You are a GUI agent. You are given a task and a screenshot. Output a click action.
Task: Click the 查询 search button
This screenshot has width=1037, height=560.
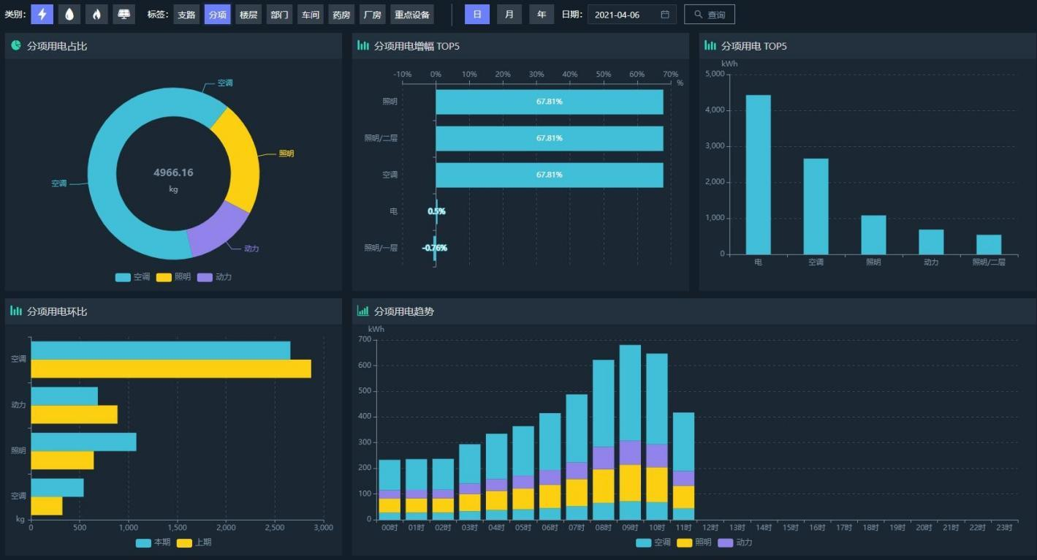(x=709, y=15)
